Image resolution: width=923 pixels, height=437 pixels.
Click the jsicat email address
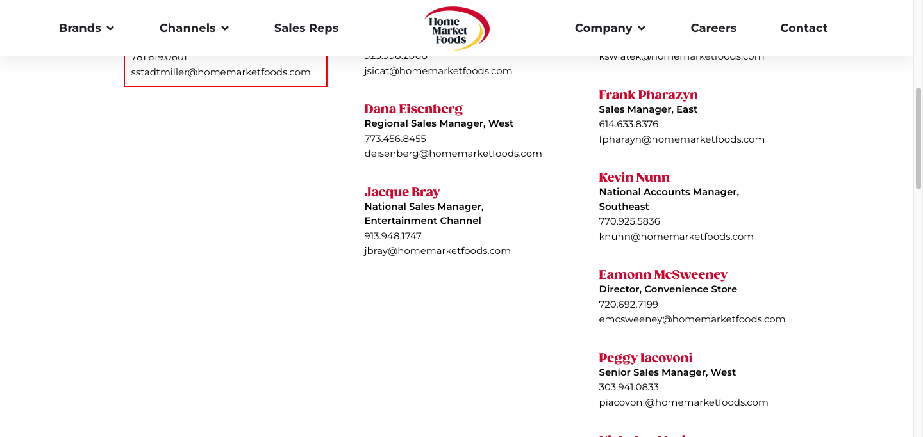point(438,71)
